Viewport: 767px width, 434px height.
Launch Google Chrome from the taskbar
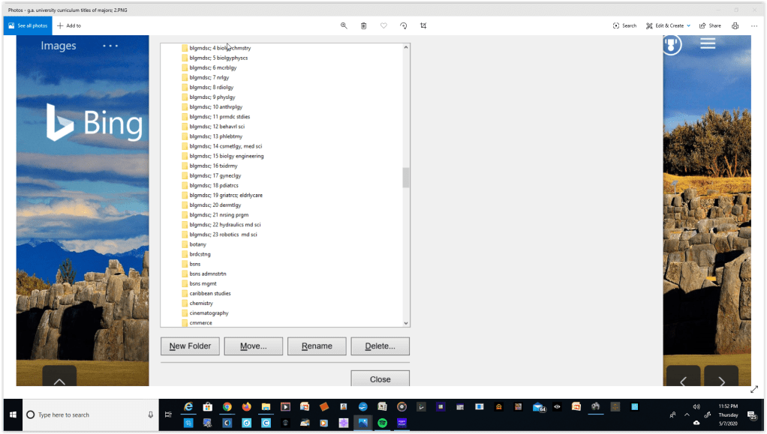(x=227, y=407)
